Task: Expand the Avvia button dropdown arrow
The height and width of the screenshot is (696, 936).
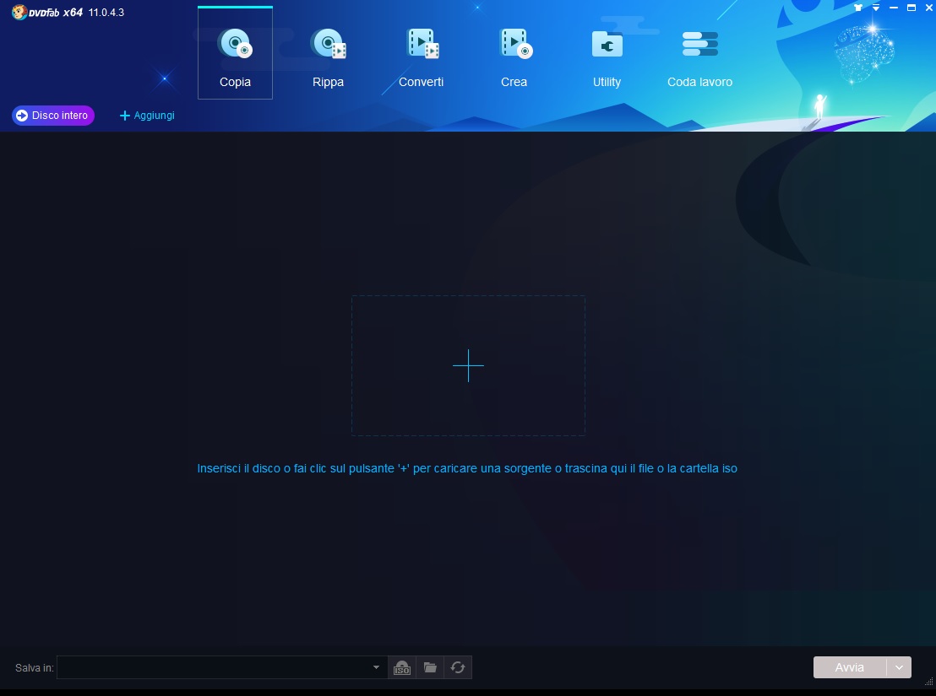Action: pos(899,667)
